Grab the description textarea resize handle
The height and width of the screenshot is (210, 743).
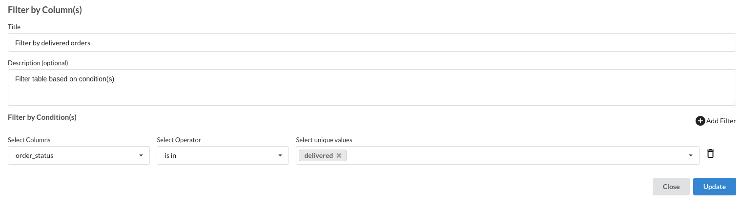733,103
